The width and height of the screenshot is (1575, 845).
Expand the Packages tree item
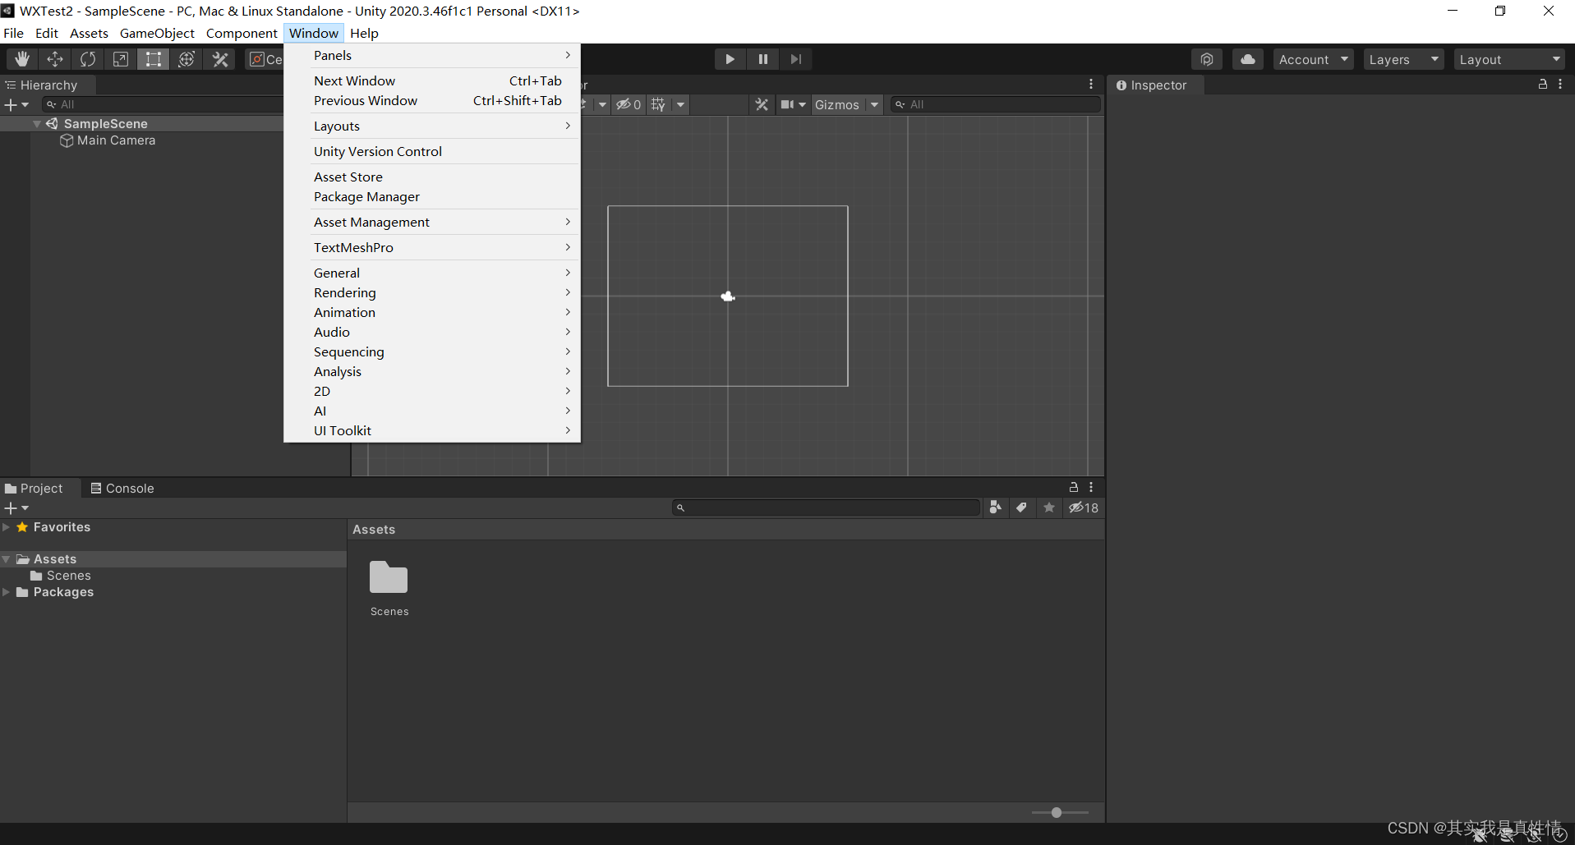[x=7, y=592]
